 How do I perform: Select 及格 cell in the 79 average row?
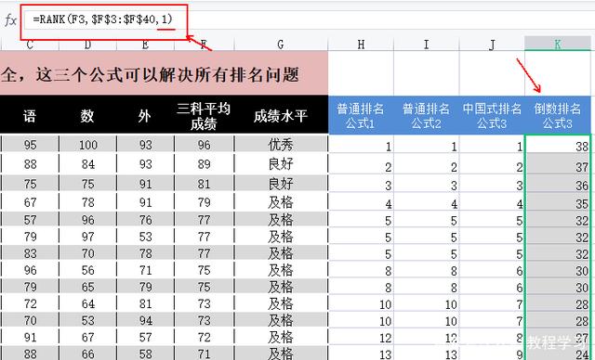281,202
